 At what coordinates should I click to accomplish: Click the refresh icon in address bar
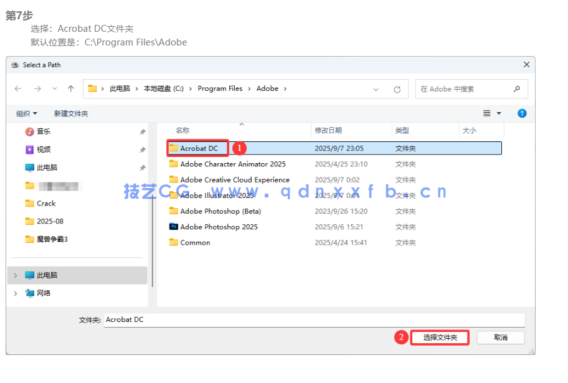click(x=397, y=88)
